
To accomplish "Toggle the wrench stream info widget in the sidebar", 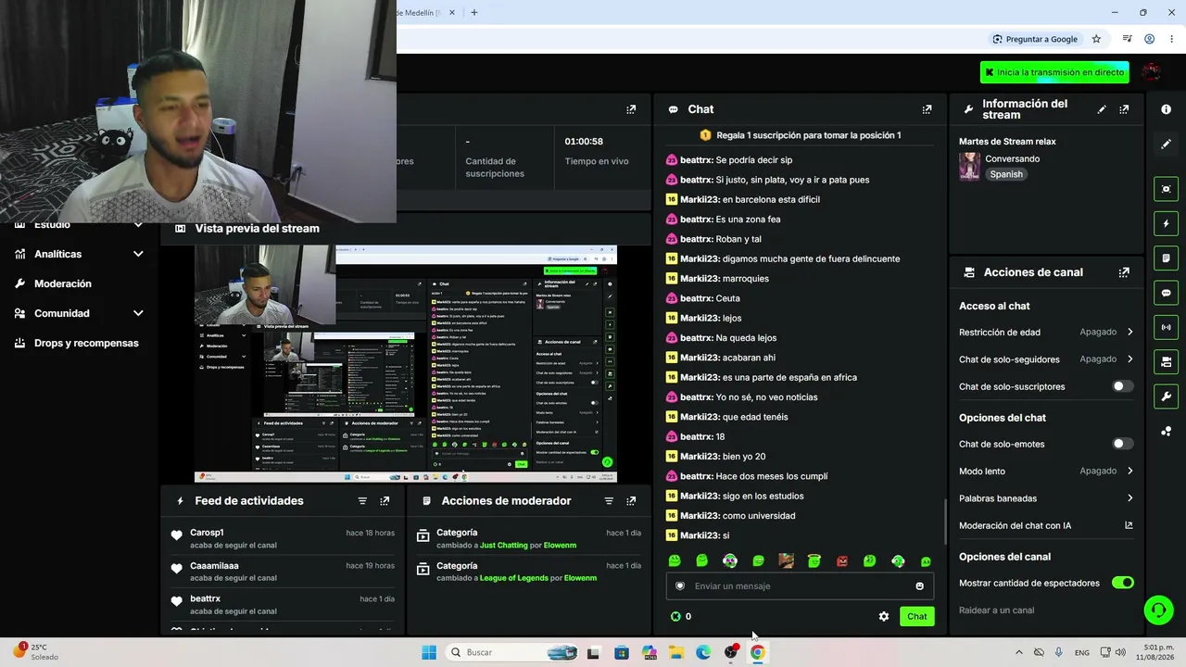I will [x=1166, y=396].
